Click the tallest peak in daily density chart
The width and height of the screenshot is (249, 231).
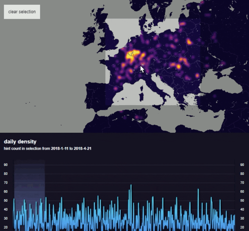click(x=131, y=185)
